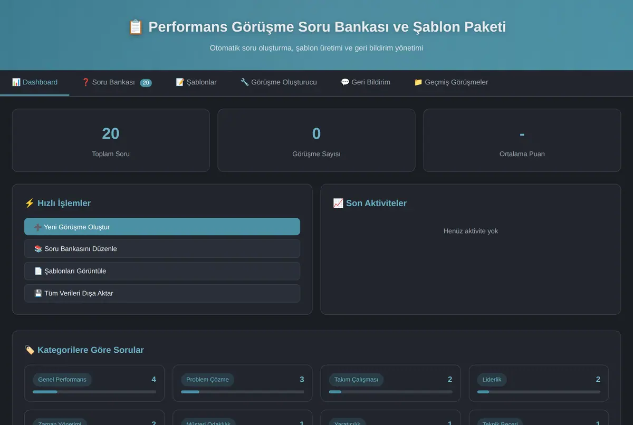Click the chart icon beside Son Aktiviteler
The height and width of the screenshot is (425, 633).
tap(338, 203)
